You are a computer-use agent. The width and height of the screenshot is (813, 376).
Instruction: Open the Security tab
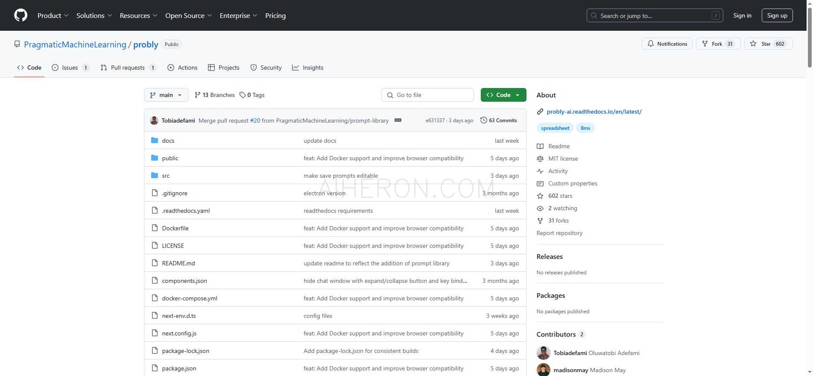point(266,68)
